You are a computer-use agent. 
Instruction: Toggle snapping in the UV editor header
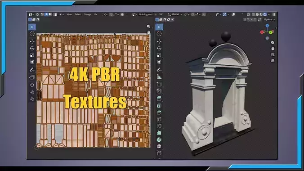111,14
